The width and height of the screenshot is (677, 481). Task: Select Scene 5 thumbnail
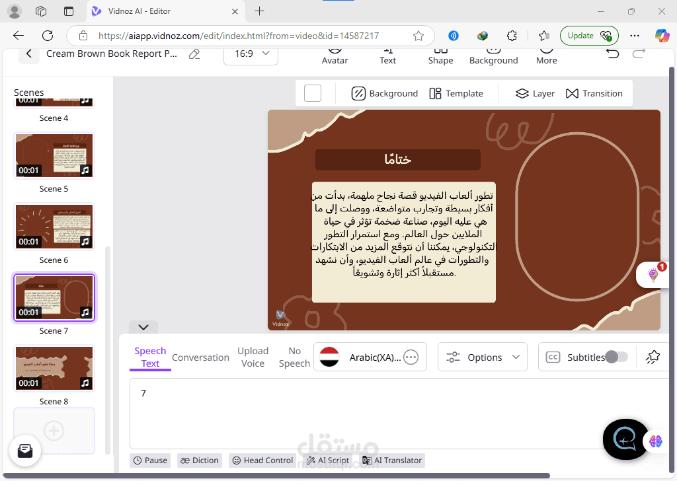[x=54, y=155]
